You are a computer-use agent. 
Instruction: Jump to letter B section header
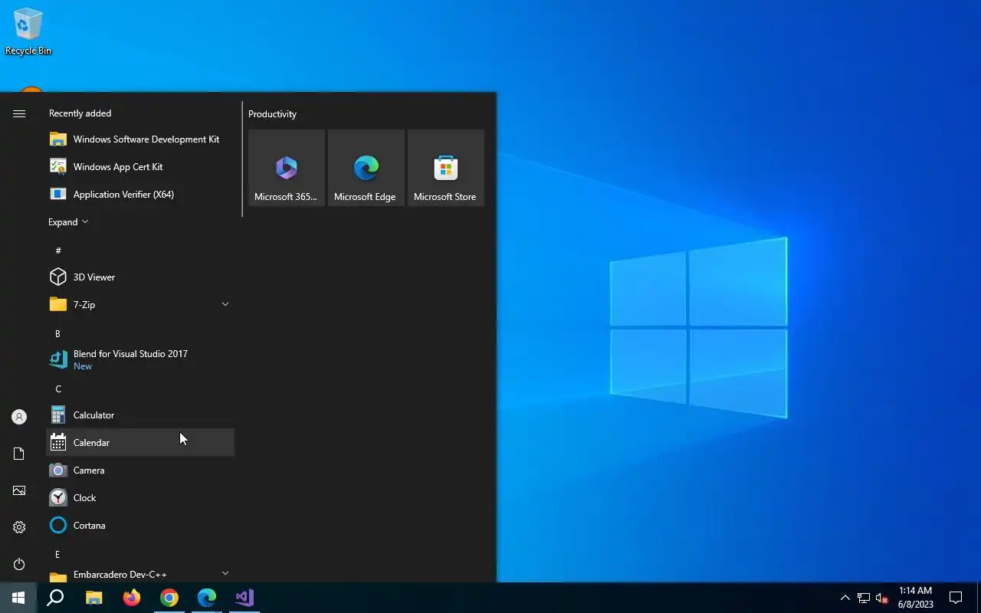(x=57, y=333)
